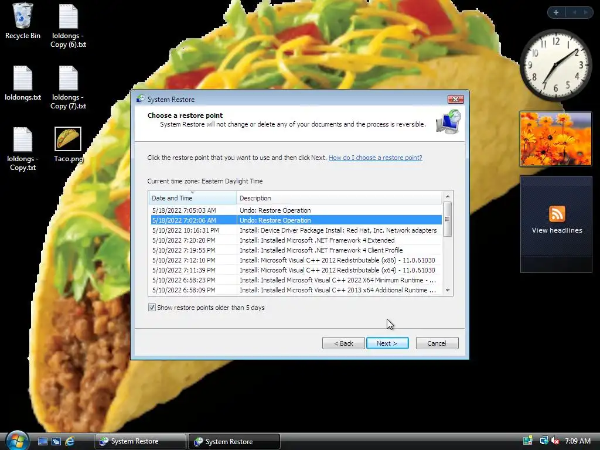This screenshot has width=600, height=450.
Task: Cancel the System Restore wizard
Action: click(437, 343)
